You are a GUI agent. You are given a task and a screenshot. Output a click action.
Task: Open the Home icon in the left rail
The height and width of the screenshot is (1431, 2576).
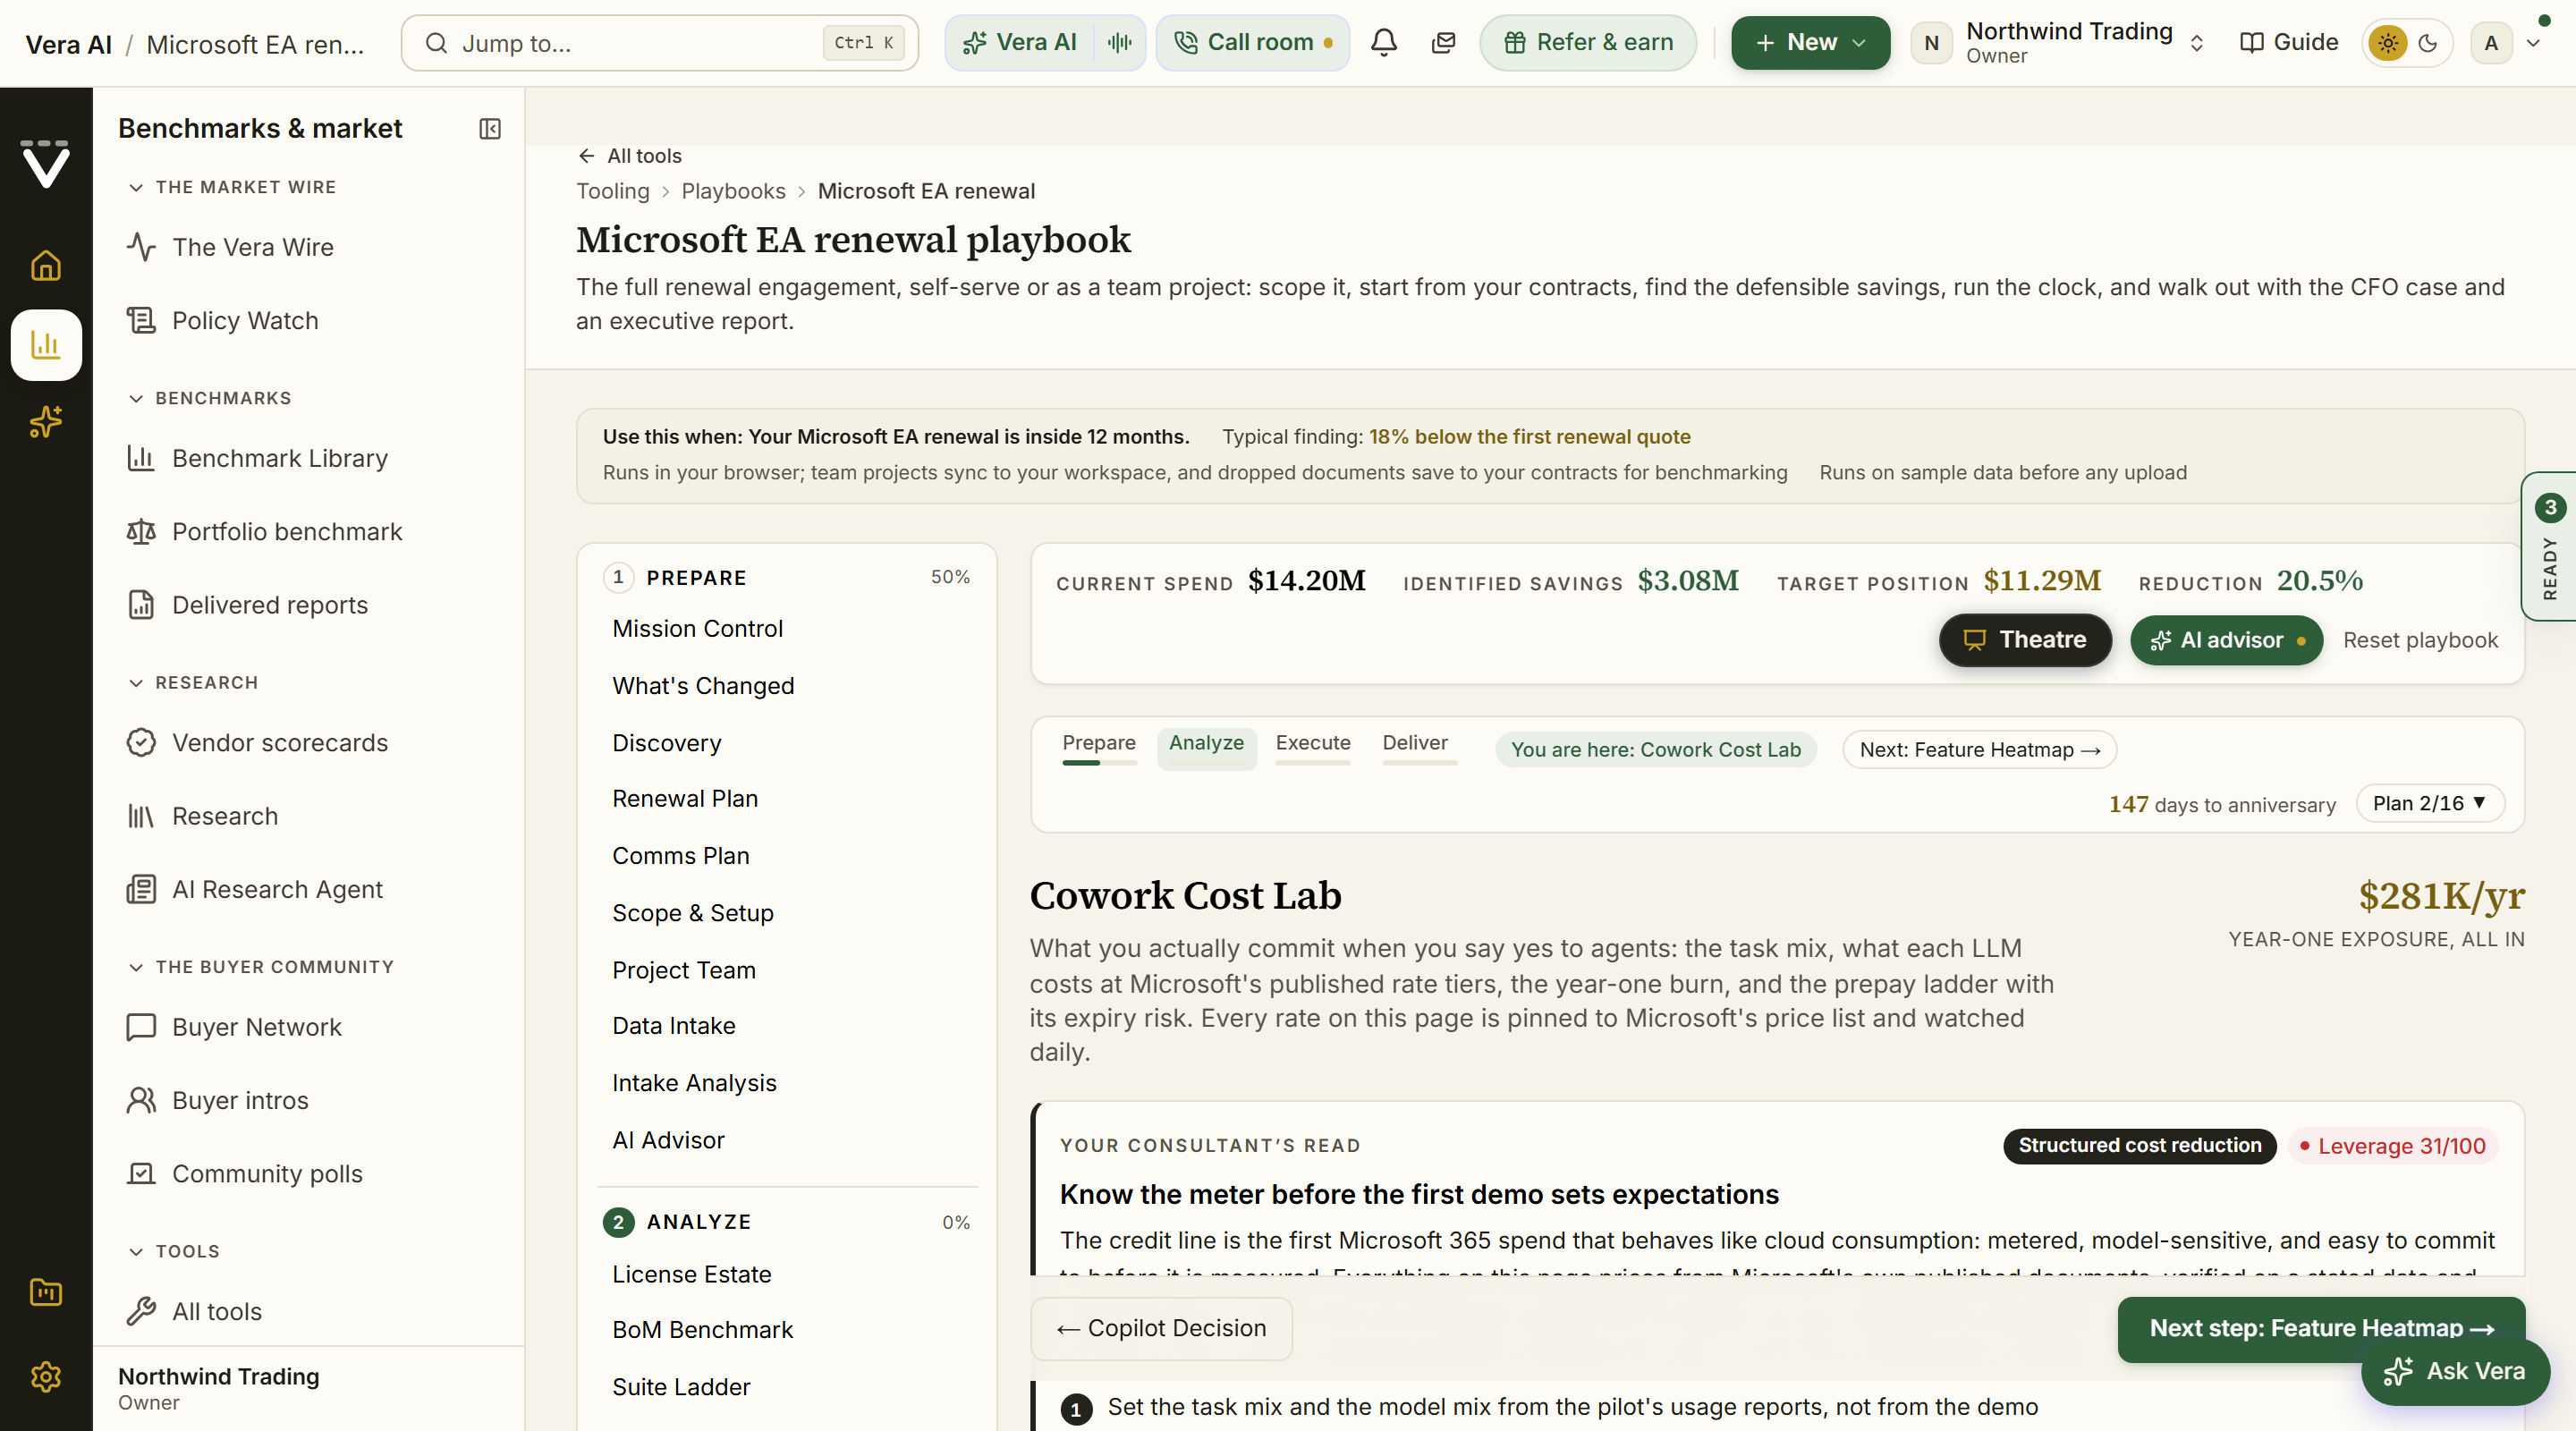46,265
